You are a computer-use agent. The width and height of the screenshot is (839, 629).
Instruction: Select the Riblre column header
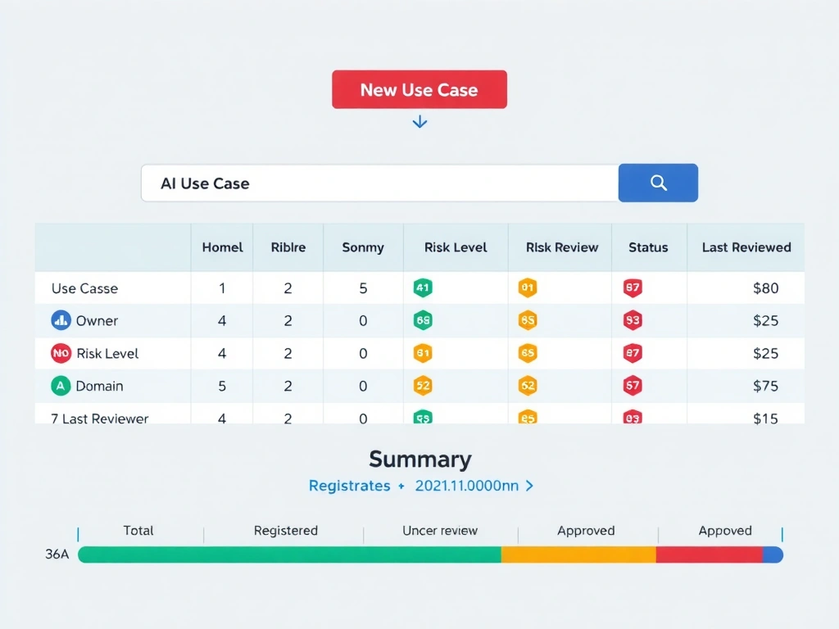pyautogui.click(x=288, y=247)
